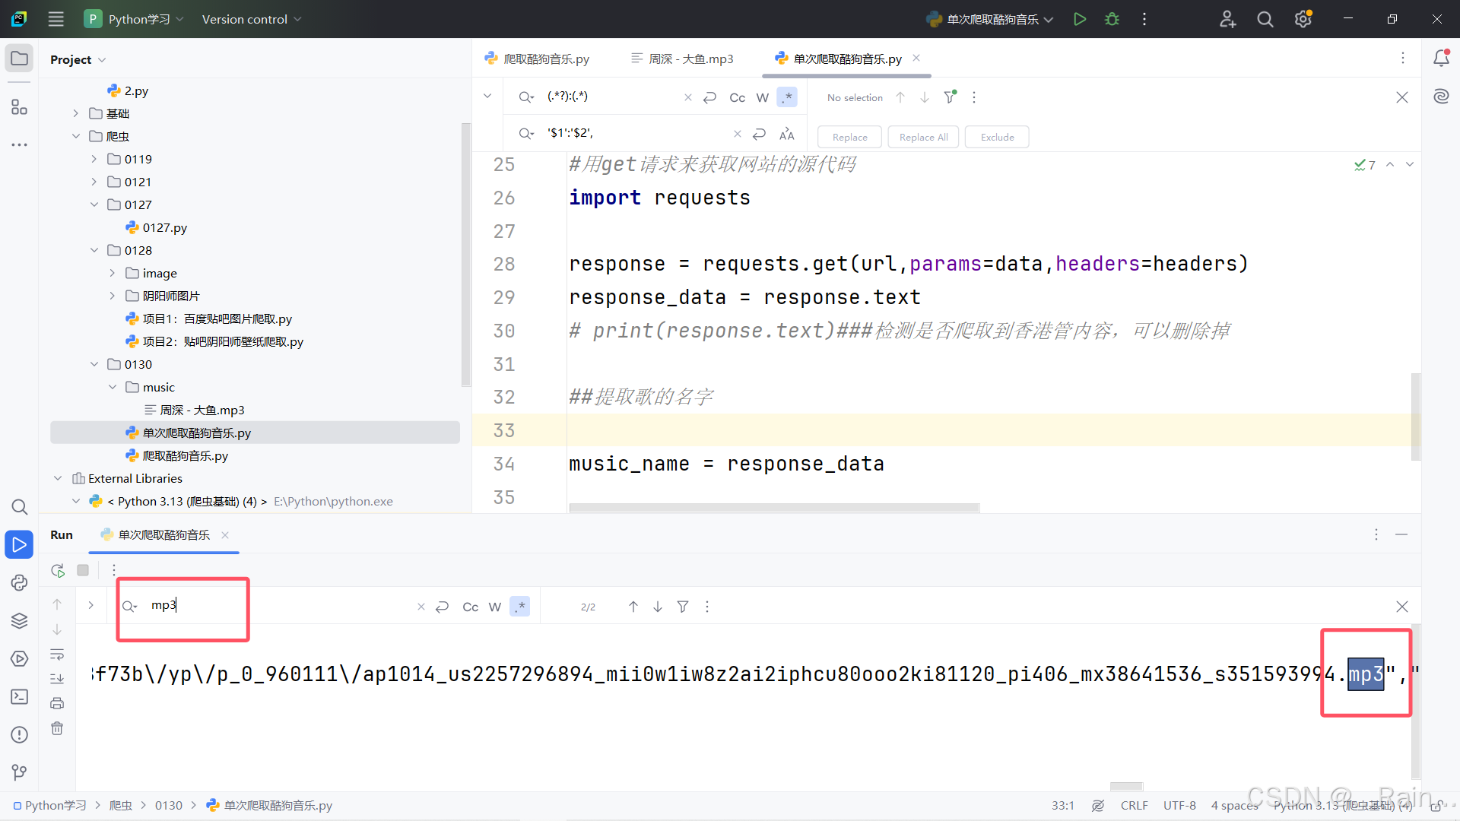Toggle Match Case in editor search bar
Screen dimensions: 1460x821
click(x=737, y=97)
